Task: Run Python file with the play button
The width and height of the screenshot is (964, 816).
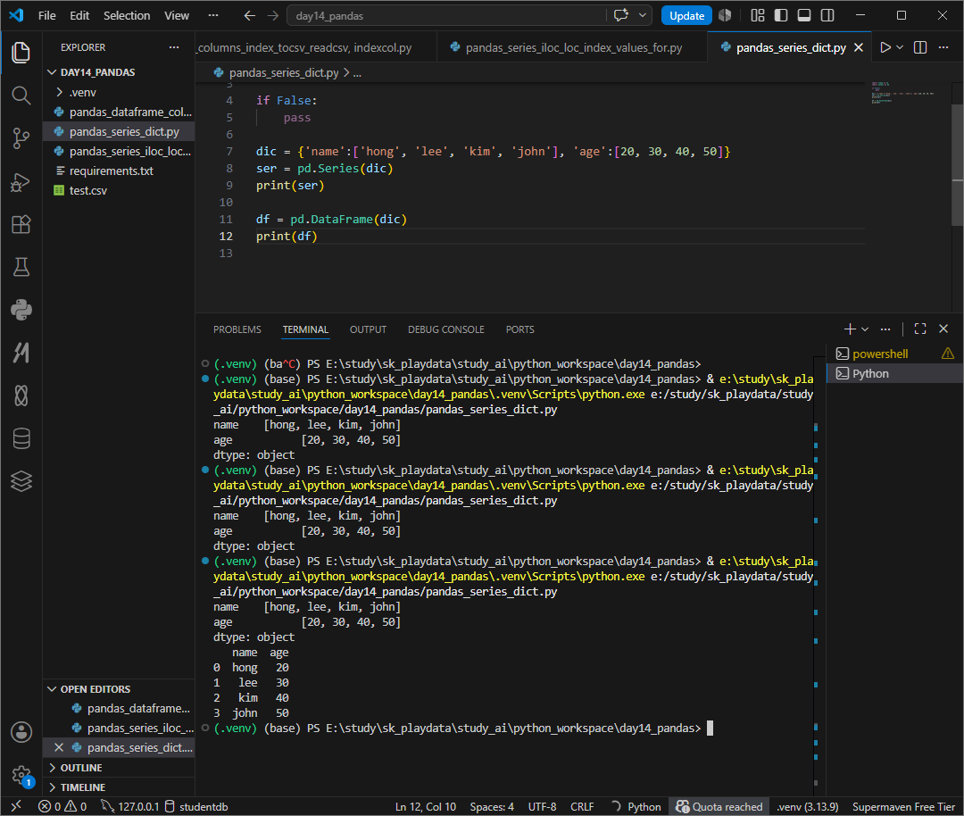Action: pyautogui.click(x=885, y=47)
